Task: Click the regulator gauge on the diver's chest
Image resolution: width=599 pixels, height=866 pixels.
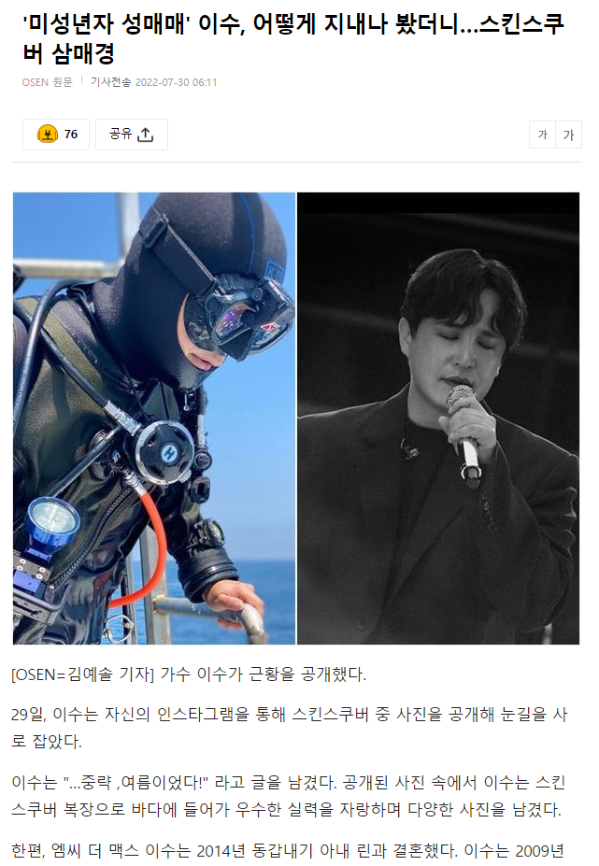Action: click(165, 452)
